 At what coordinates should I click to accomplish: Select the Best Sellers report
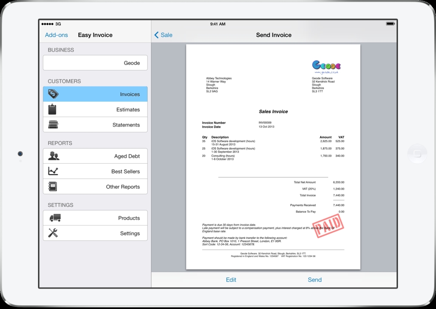pyautogui.click(x=95, y=172)
